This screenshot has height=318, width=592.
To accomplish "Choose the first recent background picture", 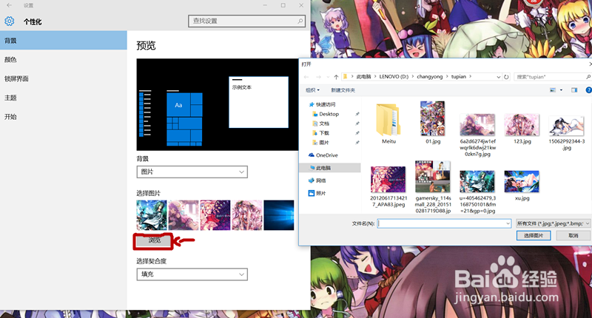I will click(152, 215).
